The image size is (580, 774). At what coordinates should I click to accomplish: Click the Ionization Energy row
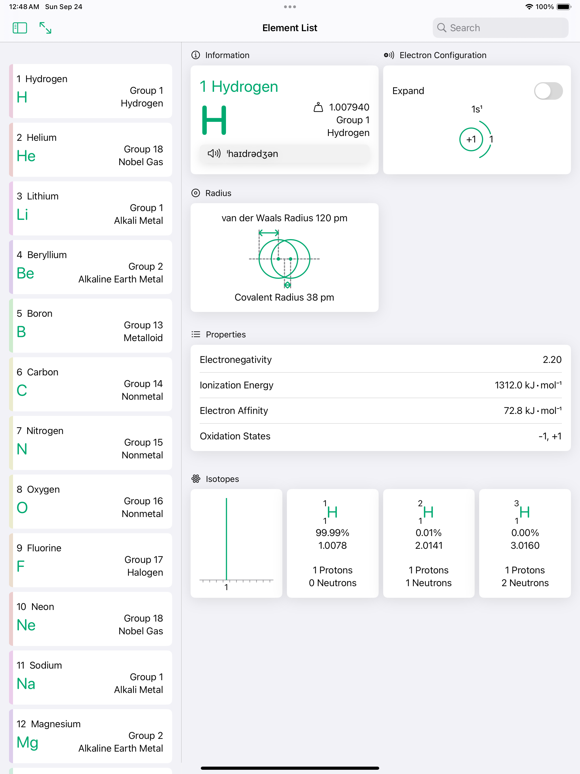coord(381,385)
